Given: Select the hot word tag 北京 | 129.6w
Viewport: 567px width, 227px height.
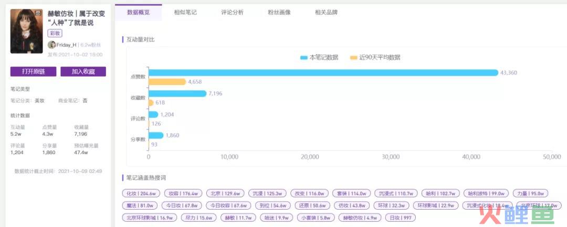Looking at the screenshot, I should [x=225, y=193].
